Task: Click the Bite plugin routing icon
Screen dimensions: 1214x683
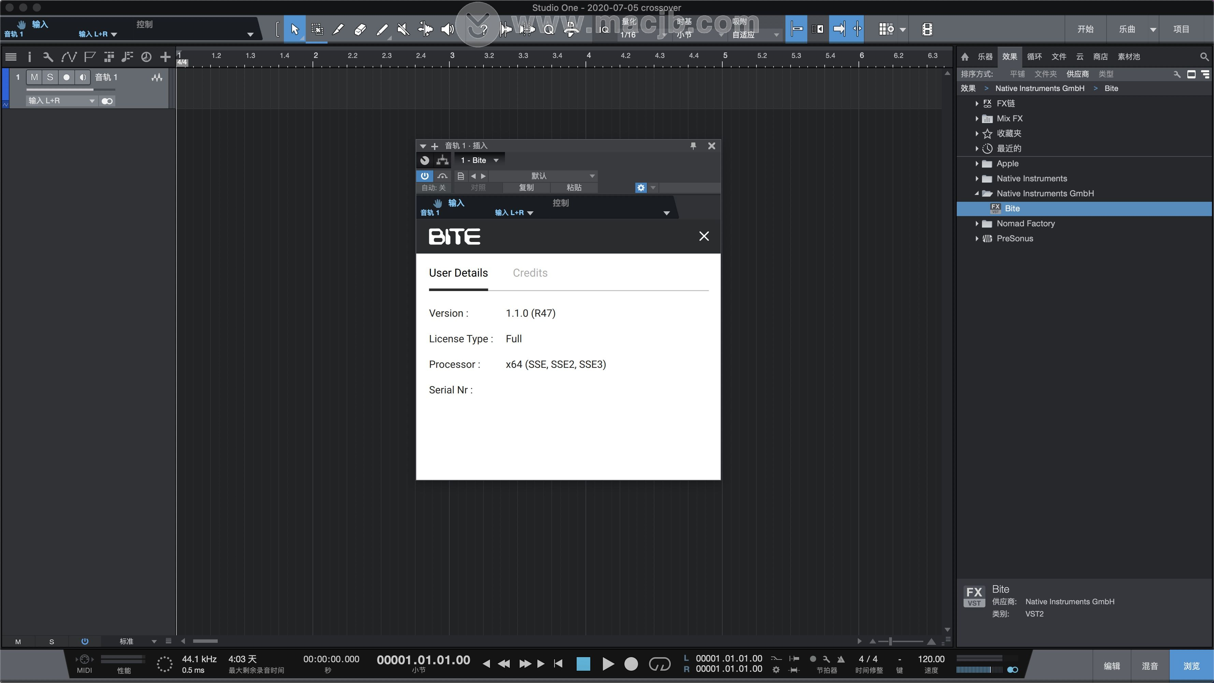Action: 442,160
